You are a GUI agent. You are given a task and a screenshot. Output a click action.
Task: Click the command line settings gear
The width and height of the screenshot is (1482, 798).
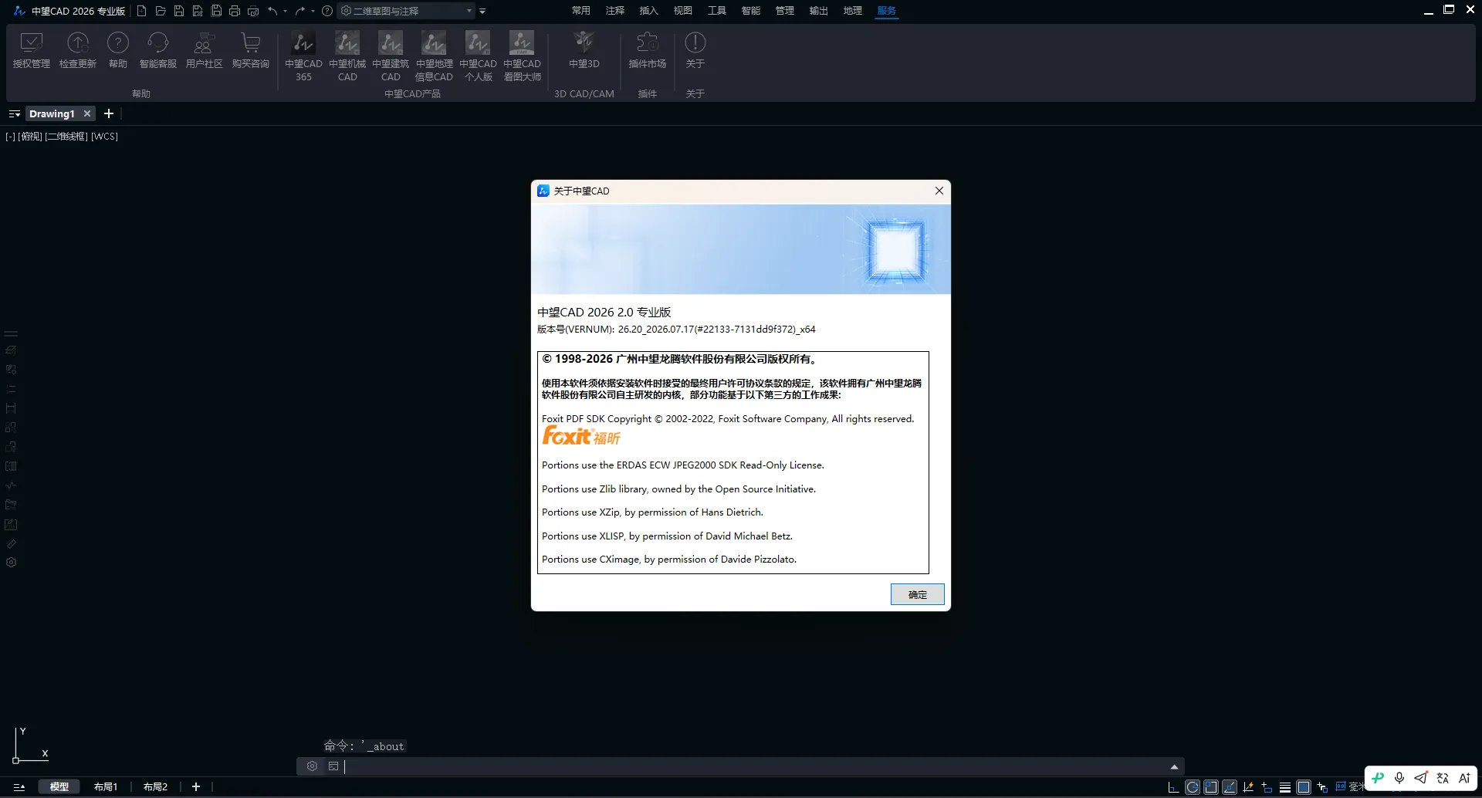(312, 766)
